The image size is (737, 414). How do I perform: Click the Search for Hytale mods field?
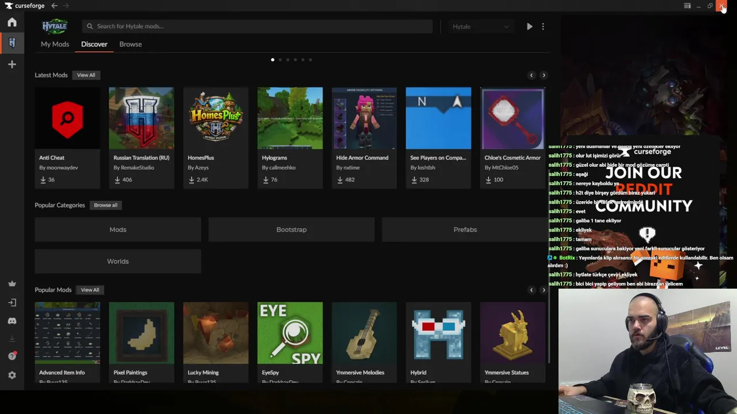[x=257, y=26]
